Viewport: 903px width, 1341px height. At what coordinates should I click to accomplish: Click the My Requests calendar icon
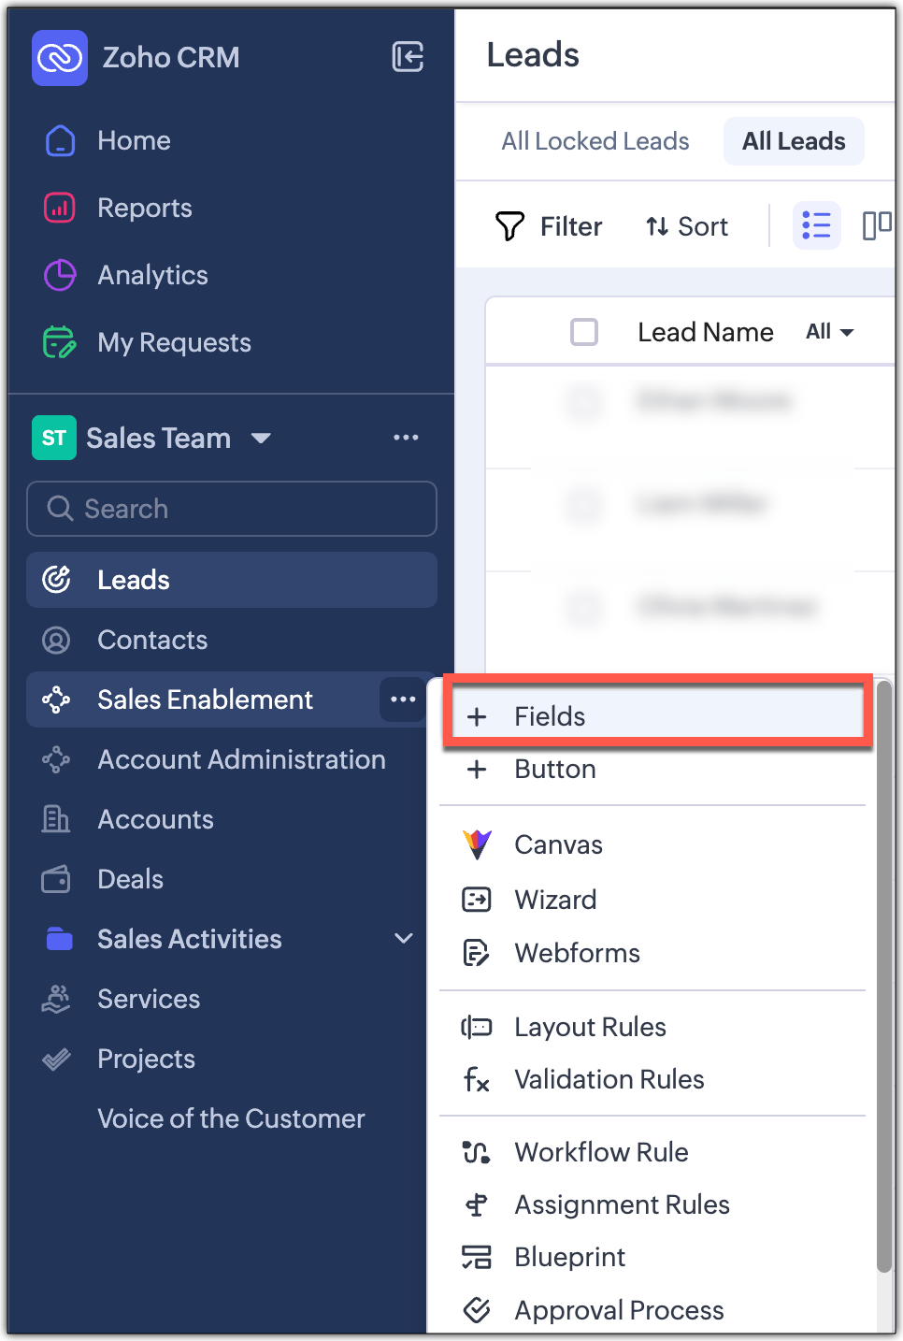pyautogui.click(x=60, y=342)
